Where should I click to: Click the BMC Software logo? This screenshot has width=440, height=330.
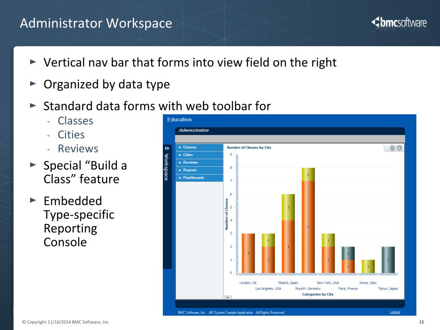coord(399,23)
